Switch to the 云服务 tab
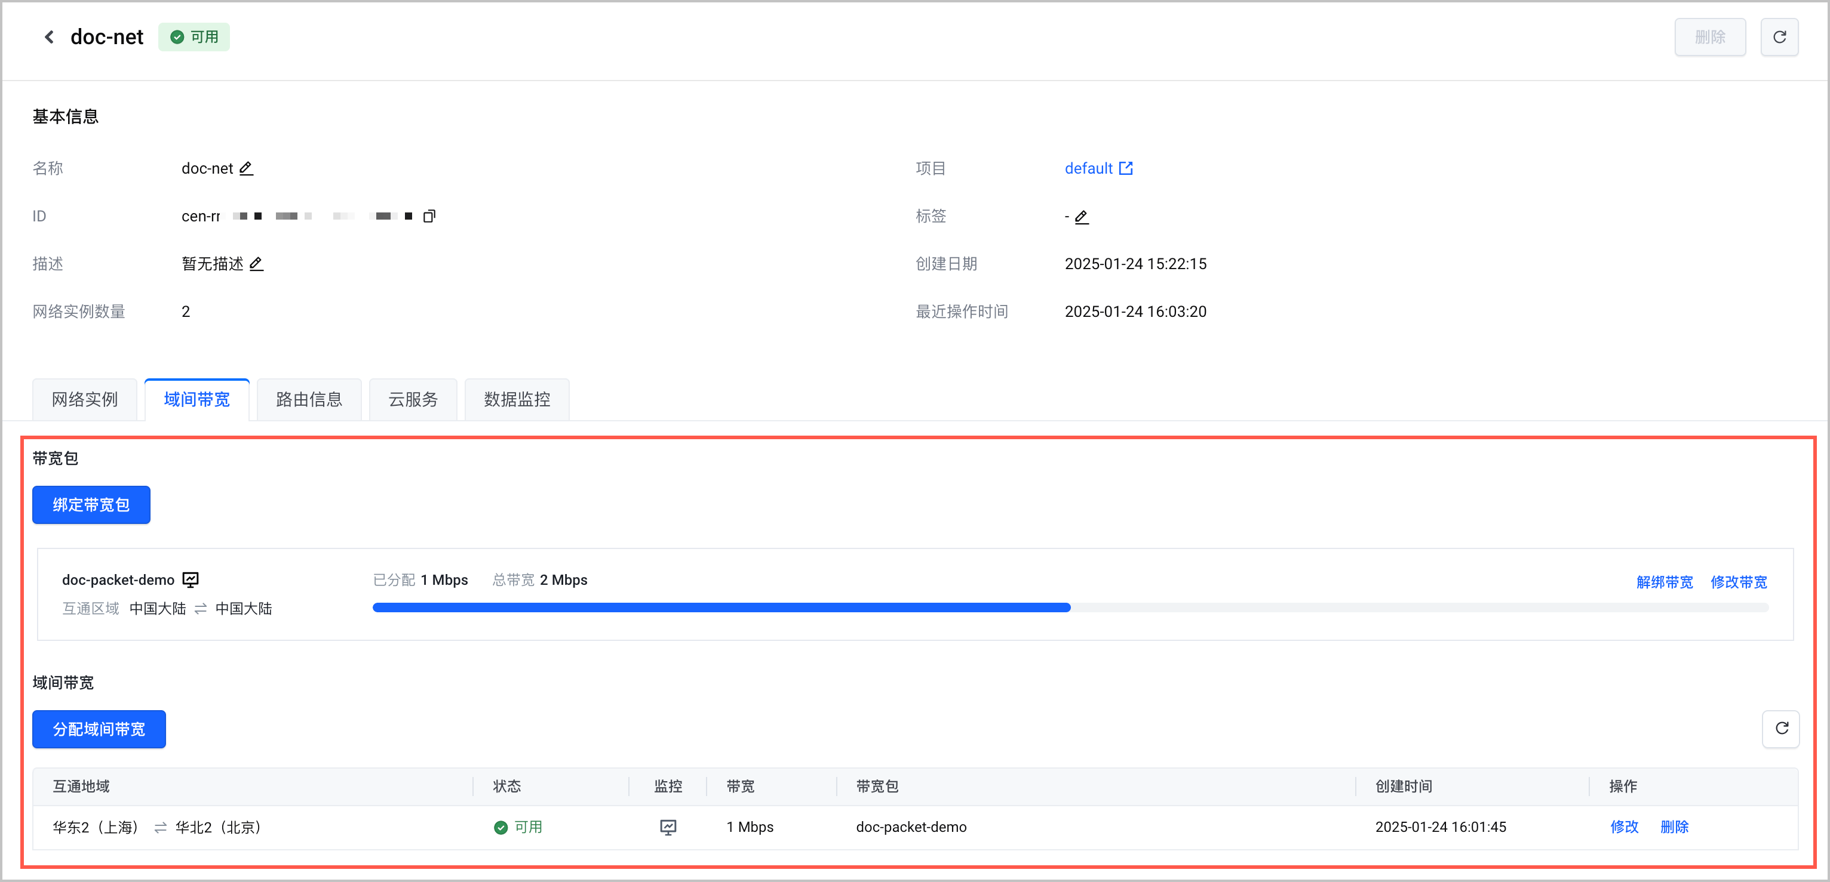The image size is (1830, 882). pos(413,399)
